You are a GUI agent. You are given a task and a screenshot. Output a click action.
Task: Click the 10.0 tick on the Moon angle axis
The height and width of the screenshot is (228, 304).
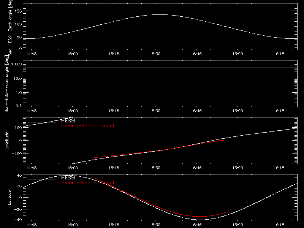17,79
